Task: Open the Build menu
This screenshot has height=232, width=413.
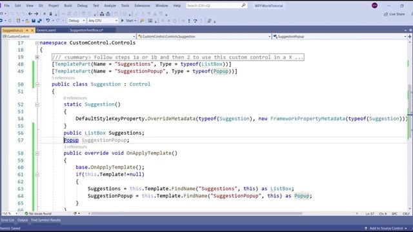Action: [68, 6]
